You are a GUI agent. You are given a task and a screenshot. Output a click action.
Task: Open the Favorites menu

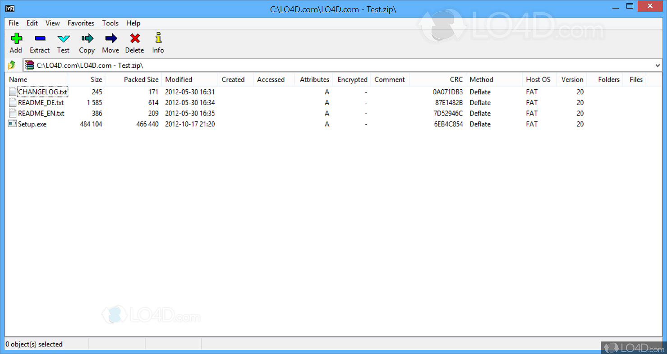81,23
